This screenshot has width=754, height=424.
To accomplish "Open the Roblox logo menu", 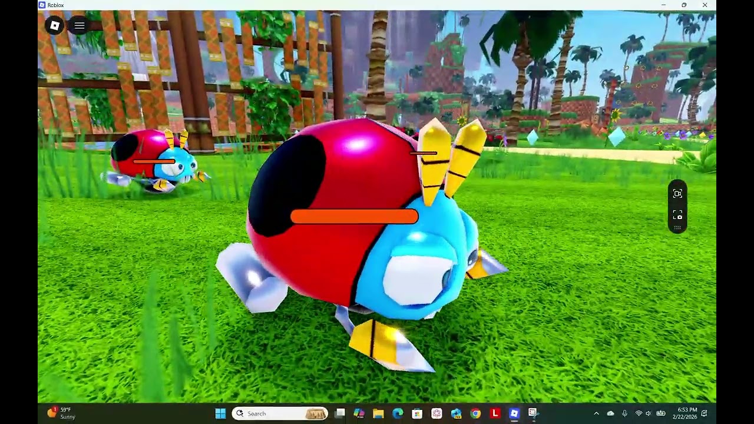I will [54, 25].
